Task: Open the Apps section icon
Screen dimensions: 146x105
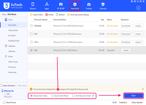Action: (47, 4)
